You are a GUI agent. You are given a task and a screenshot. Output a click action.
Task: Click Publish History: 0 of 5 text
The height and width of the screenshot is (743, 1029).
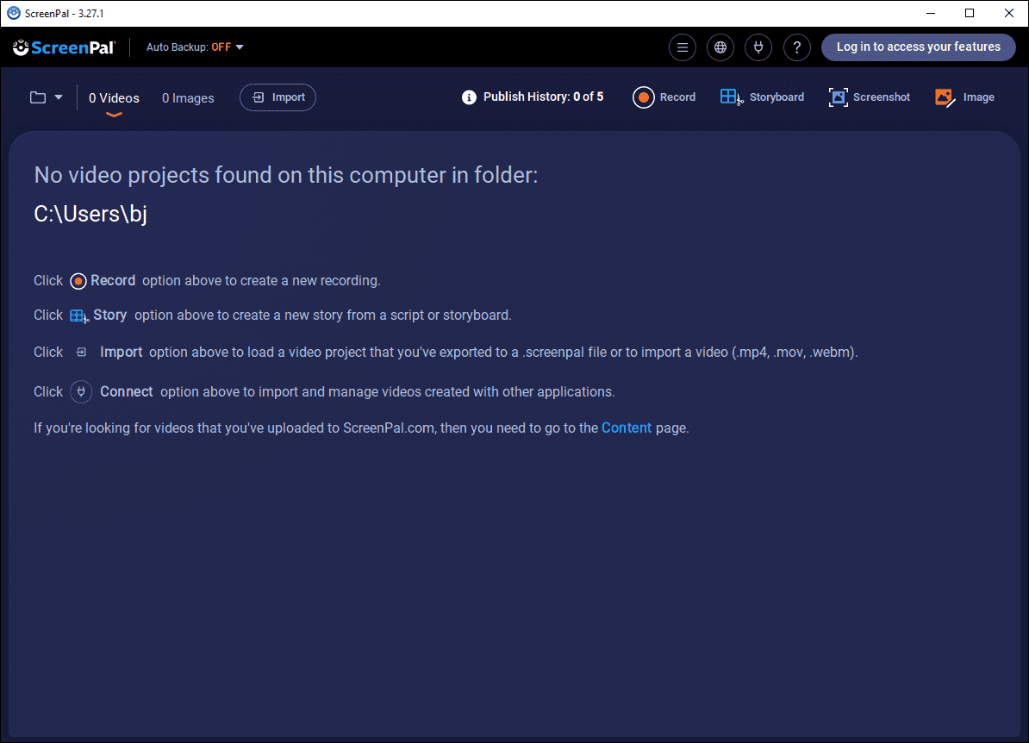coord(544,97)
